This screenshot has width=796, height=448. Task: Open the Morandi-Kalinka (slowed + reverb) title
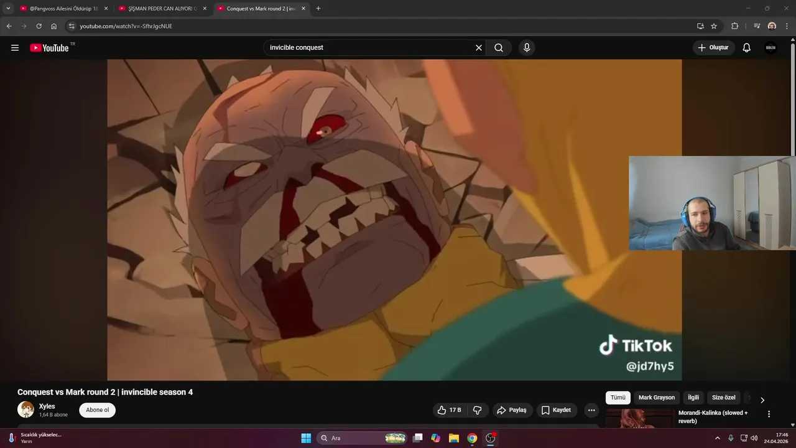(x=713, y=417)
